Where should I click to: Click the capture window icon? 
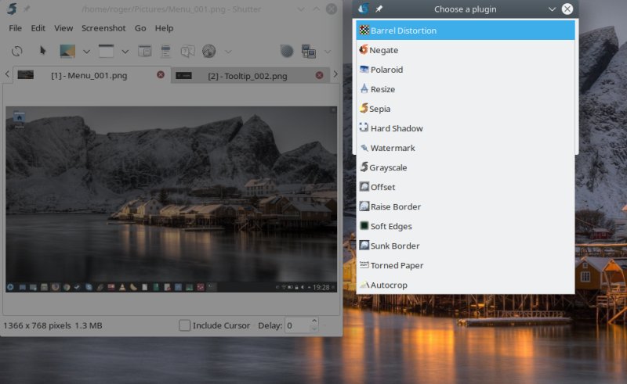106,51
